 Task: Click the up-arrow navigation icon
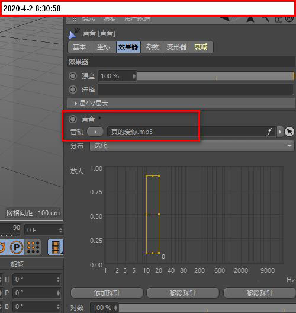tap(250, 19)
